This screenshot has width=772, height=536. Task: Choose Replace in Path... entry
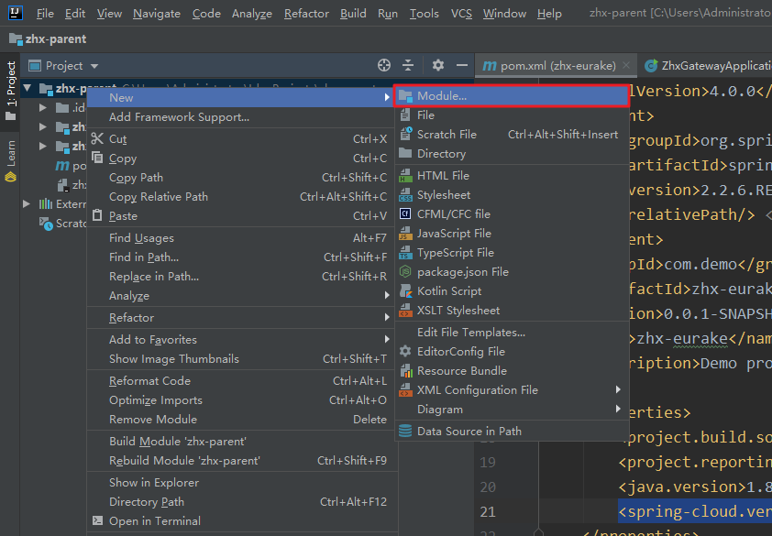coord(242,276)
